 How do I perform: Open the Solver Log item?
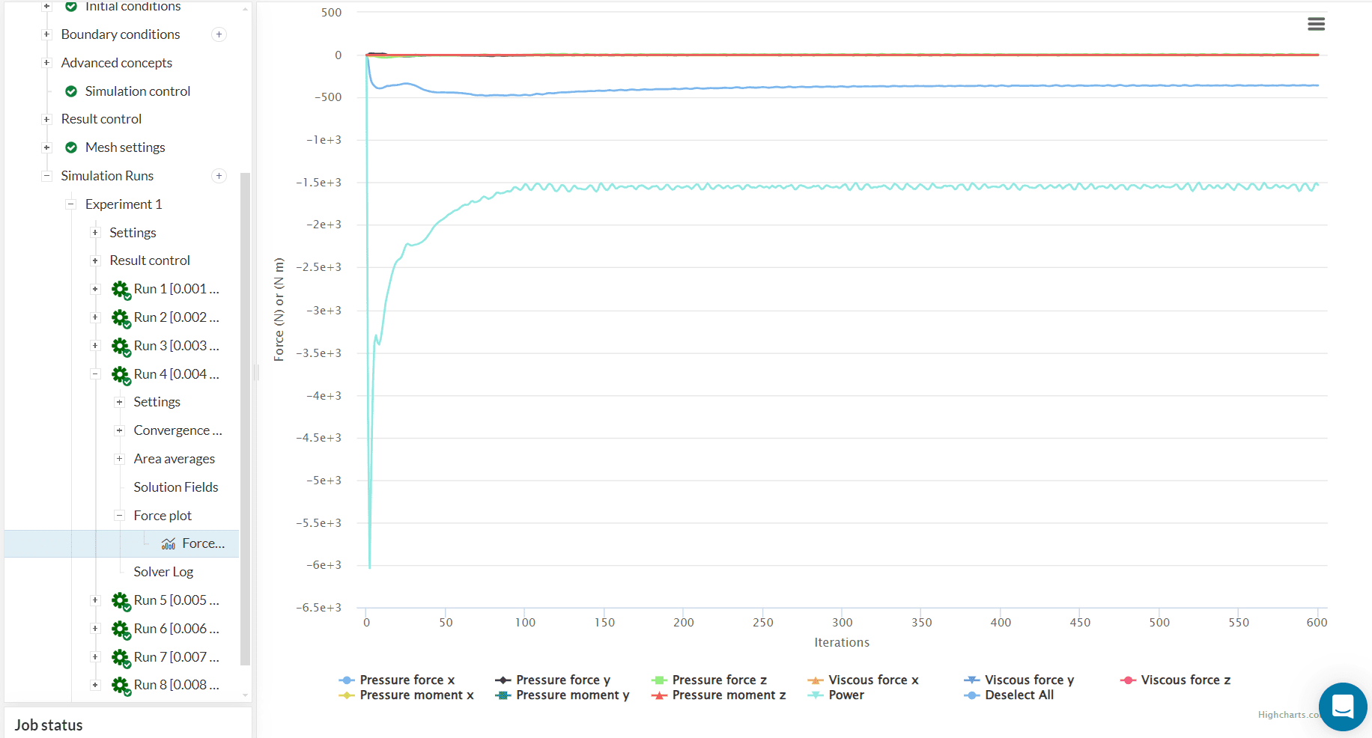coord(163,572)
